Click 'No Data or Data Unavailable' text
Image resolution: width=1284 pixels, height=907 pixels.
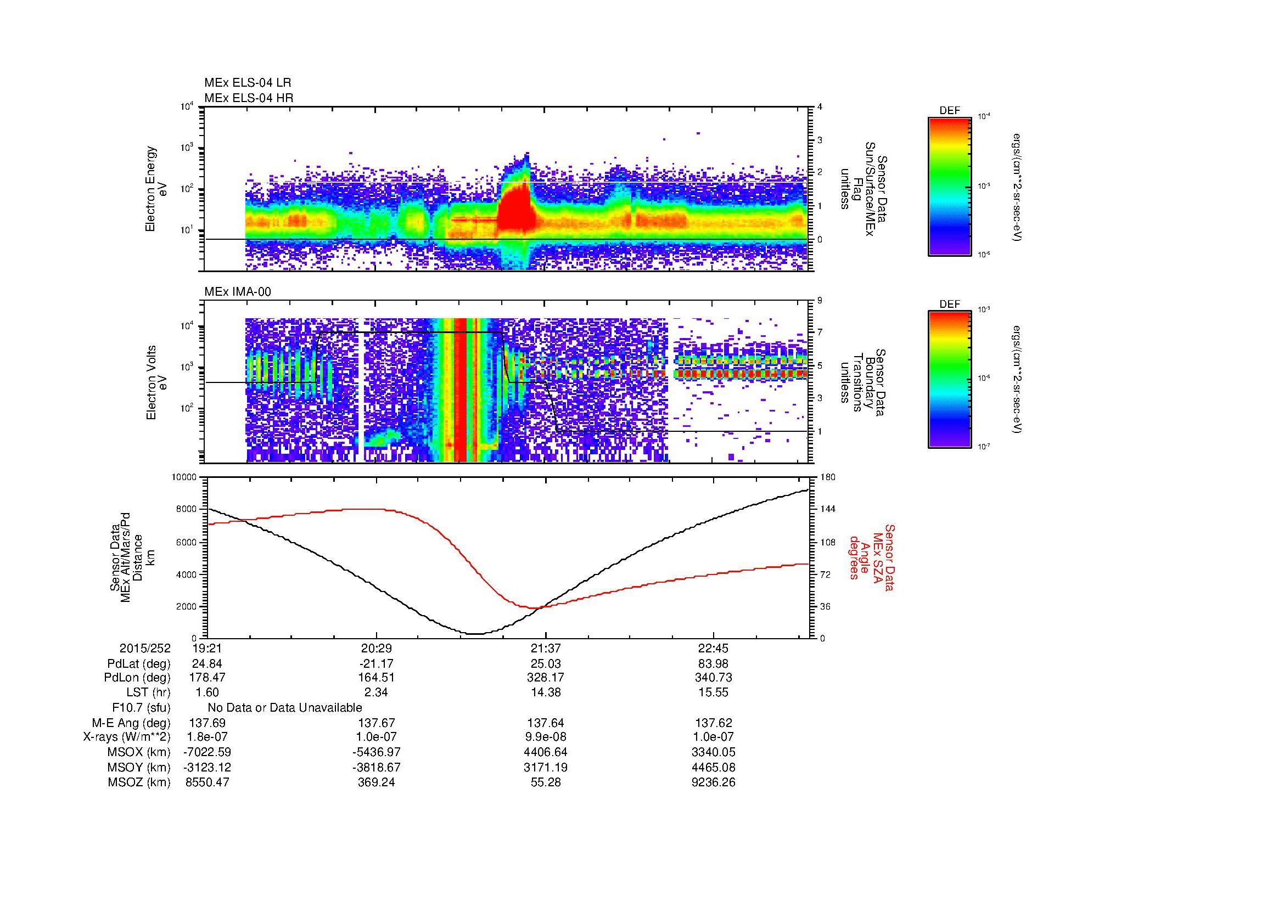(x=285, y=707)
